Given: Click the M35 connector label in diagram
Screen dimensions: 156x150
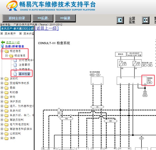Looking at the screenshot, I should [145, 96].
